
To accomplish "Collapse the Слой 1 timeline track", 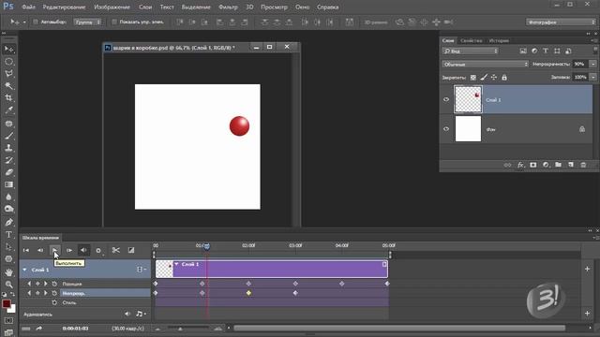I will 24,270.
